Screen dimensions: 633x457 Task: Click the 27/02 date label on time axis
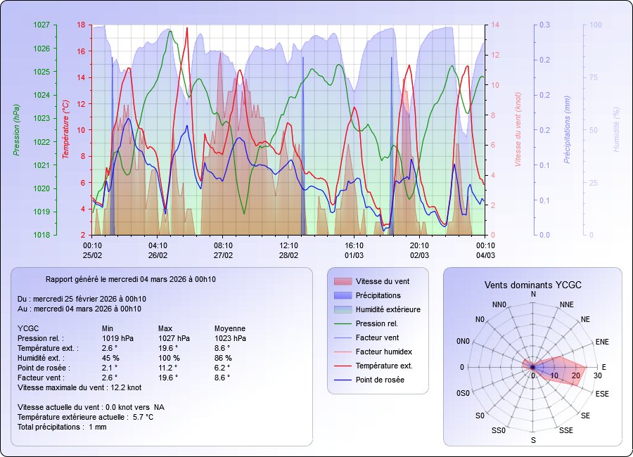[x=223, y=255]
